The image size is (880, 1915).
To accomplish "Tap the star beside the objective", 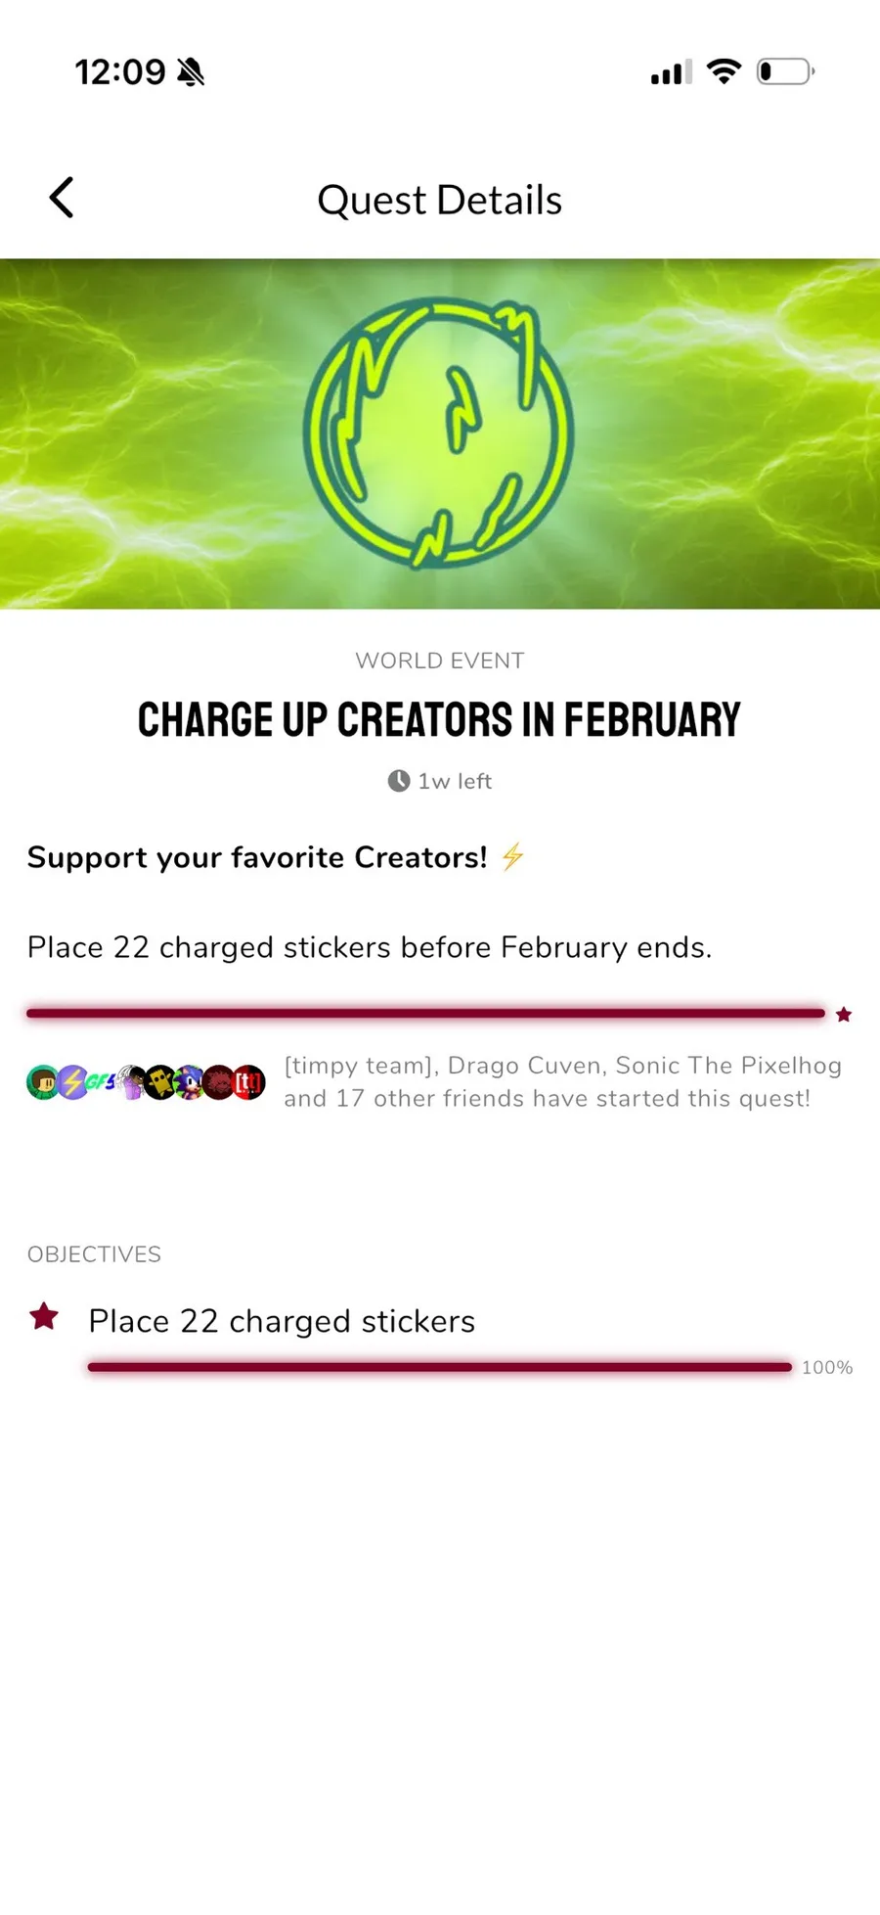I will tap(44, 1317).
